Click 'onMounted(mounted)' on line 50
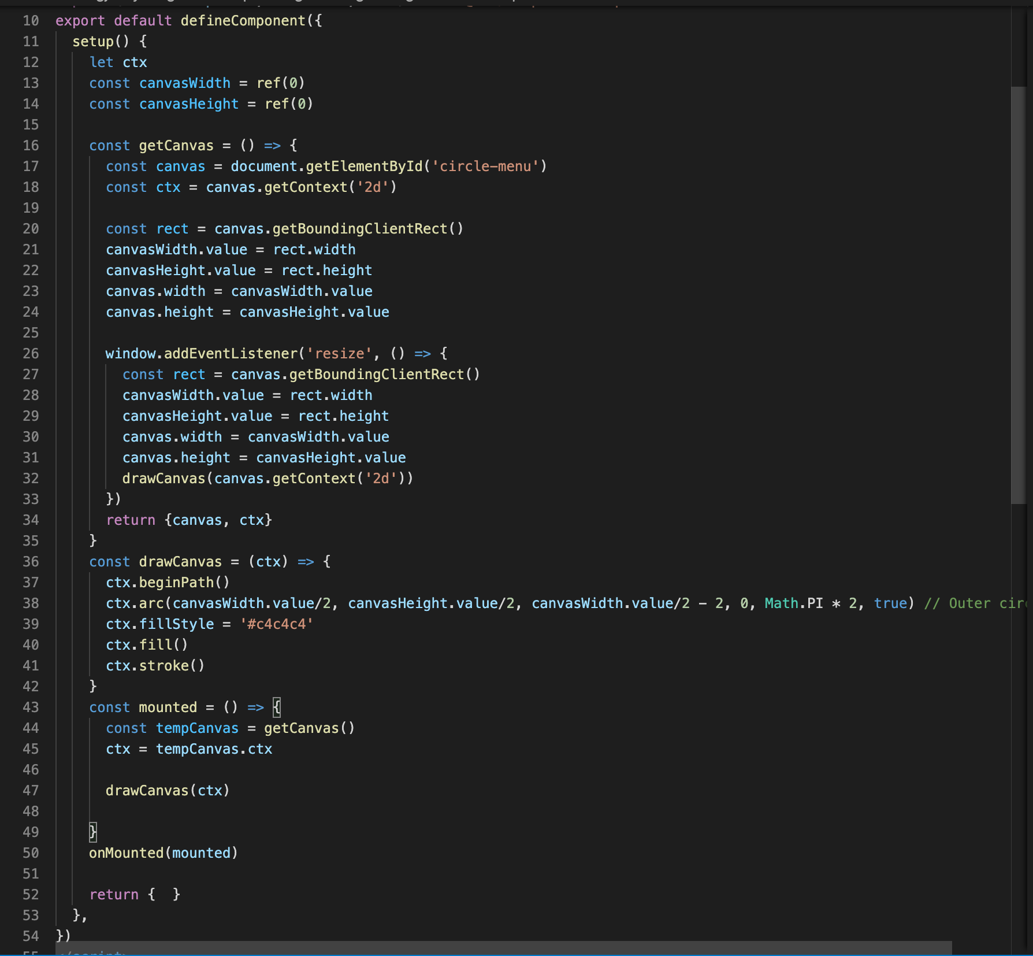The height and width of the screenshot is (956, 1033). pos(164,853)
